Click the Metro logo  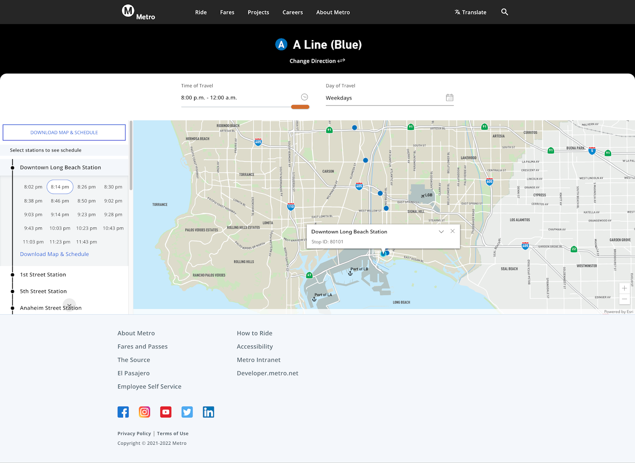[x=138, y=12]
